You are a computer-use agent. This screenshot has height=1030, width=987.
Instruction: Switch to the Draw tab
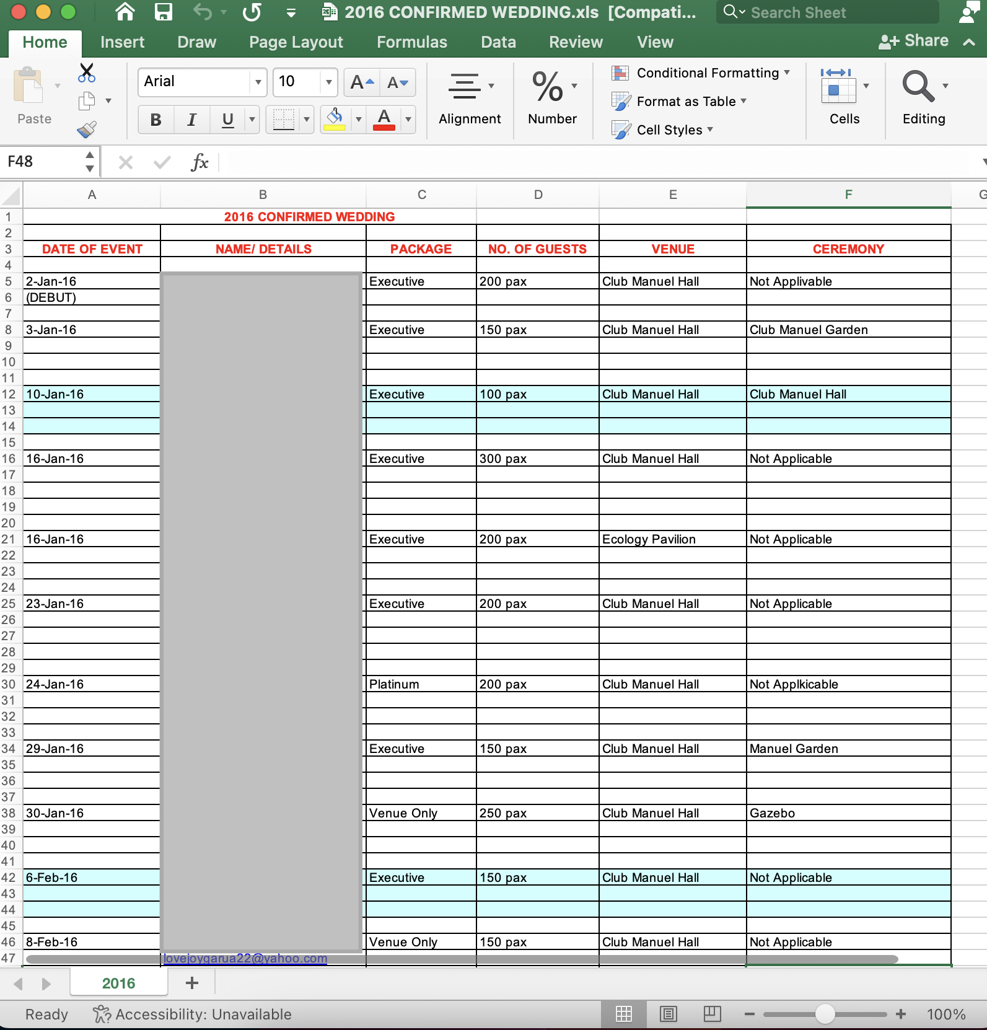[196, 42]
